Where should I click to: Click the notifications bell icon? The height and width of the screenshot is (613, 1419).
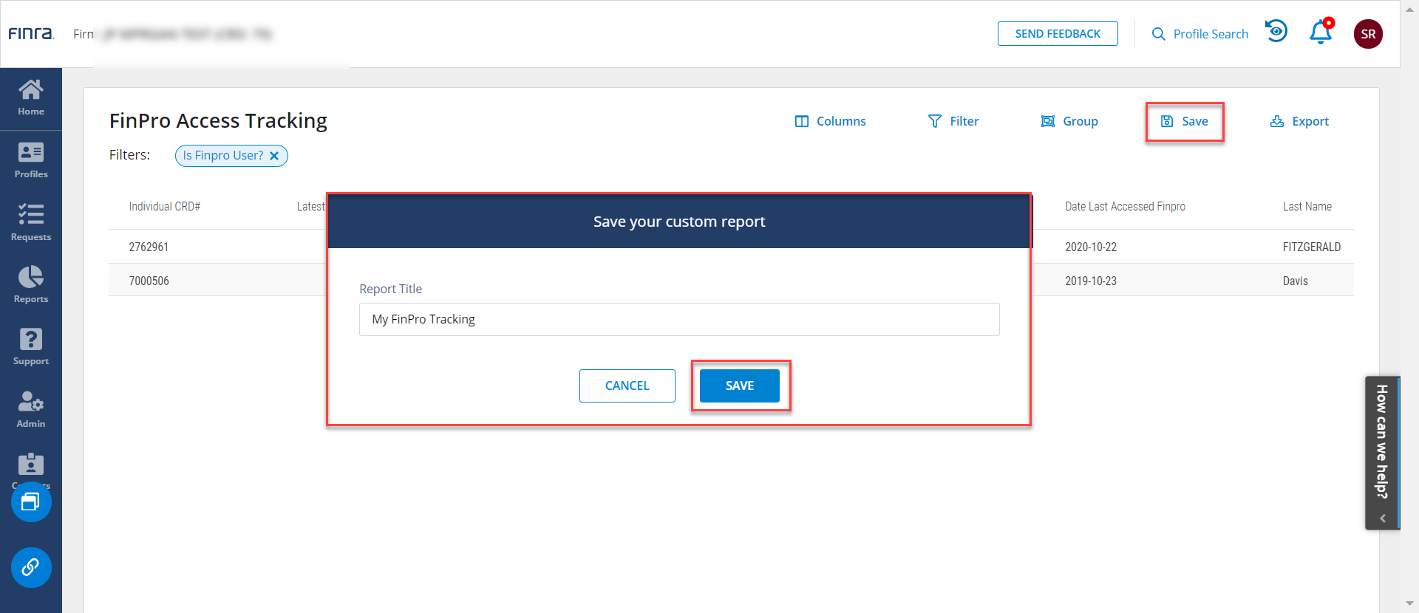pyautogui.click(x=1321, y=33)
